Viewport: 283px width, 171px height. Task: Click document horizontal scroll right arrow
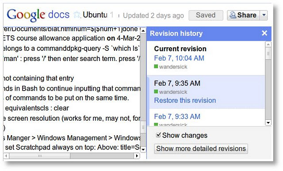(x=137, y=156)
